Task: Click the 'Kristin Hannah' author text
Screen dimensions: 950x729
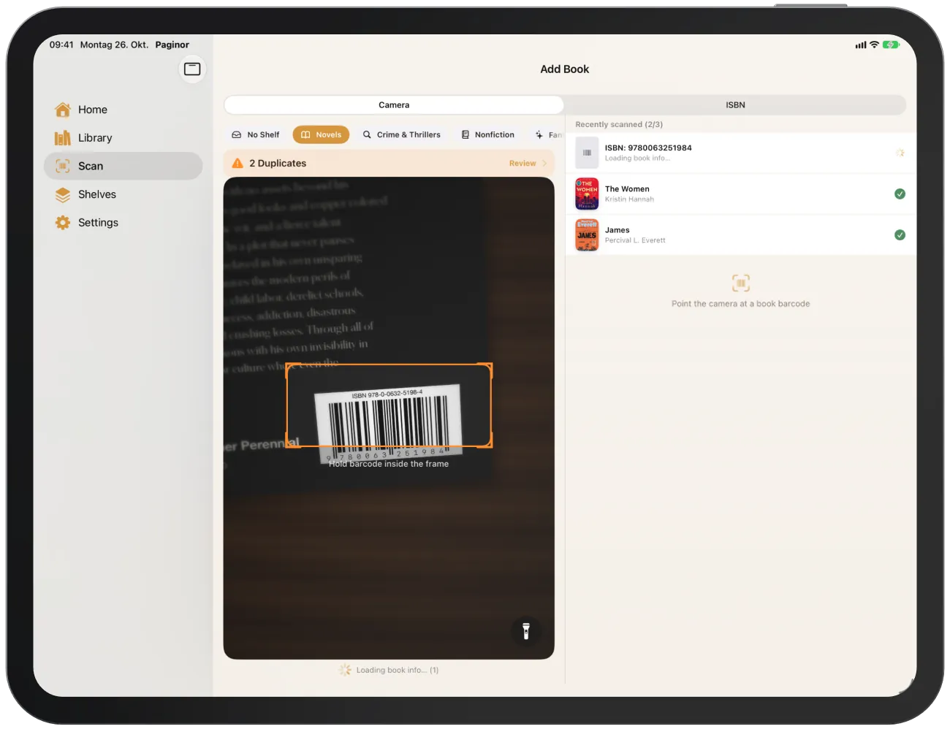Action: [629, 199]
